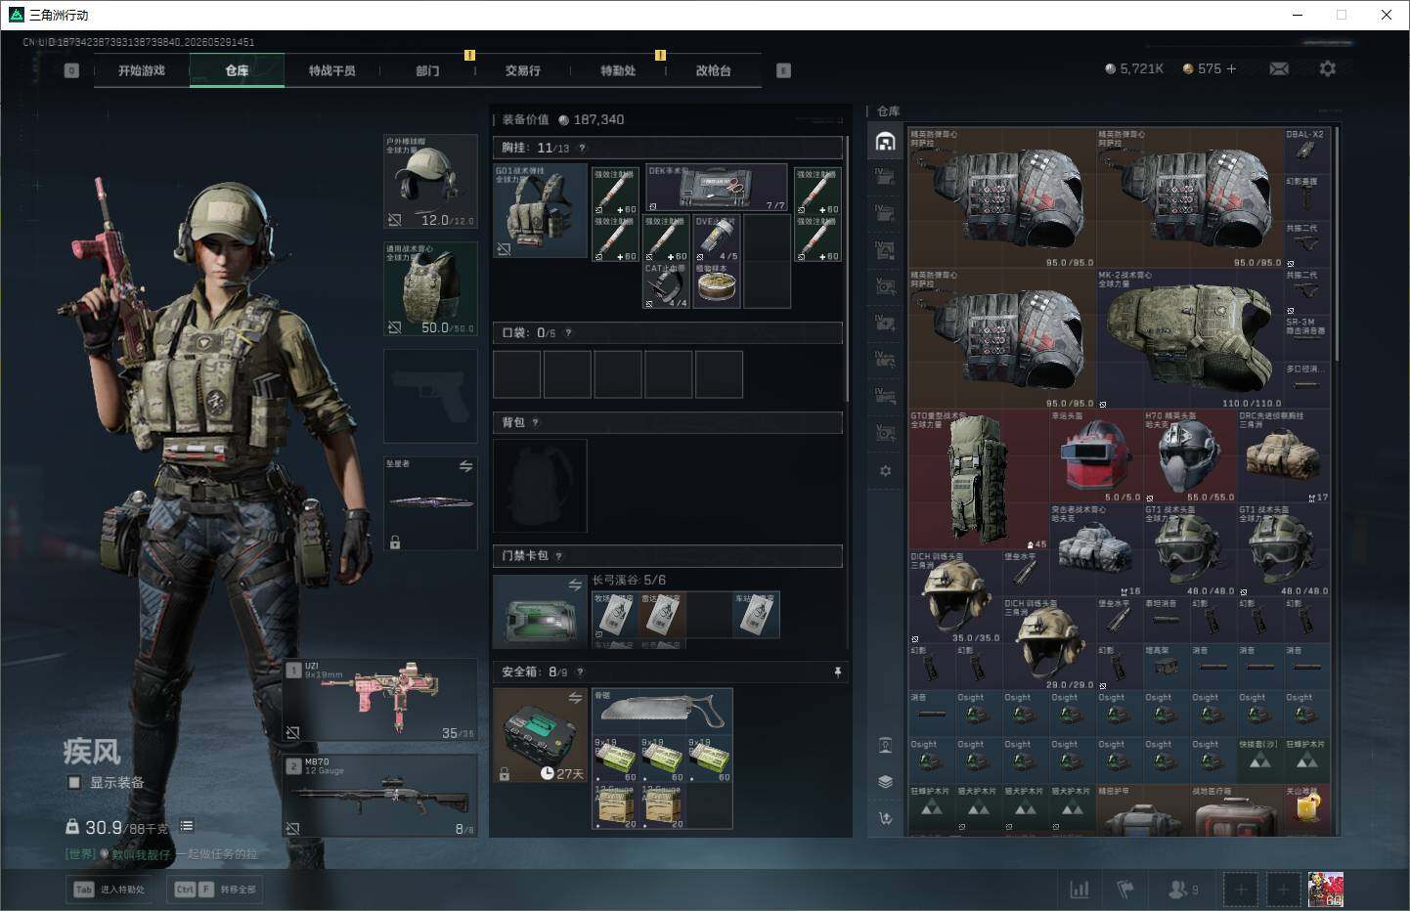Select the CAT tourniquet item
This screenshot has width=1410, height=911.
coord(666,285)
